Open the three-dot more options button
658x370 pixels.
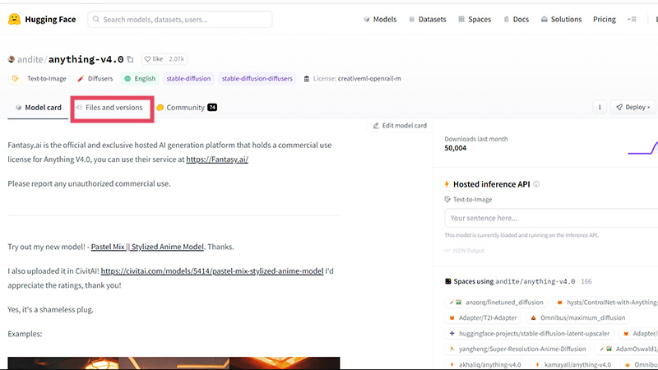(x=600, y=108)
